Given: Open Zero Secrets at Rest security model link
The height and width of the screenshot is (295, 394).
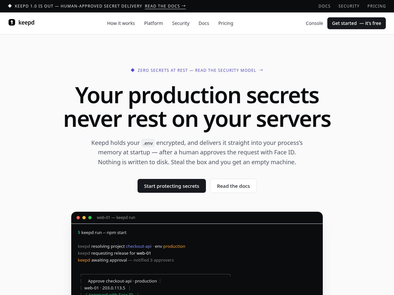Looking at the screenshot, I should pos(197,70).
